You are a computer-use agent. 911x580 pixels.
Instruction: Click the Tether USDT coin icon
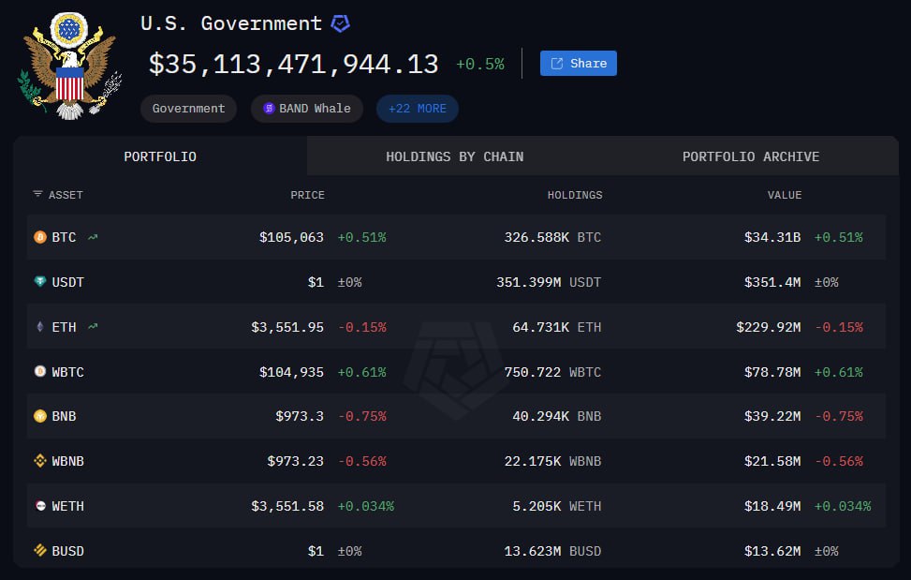pos(39,282)
